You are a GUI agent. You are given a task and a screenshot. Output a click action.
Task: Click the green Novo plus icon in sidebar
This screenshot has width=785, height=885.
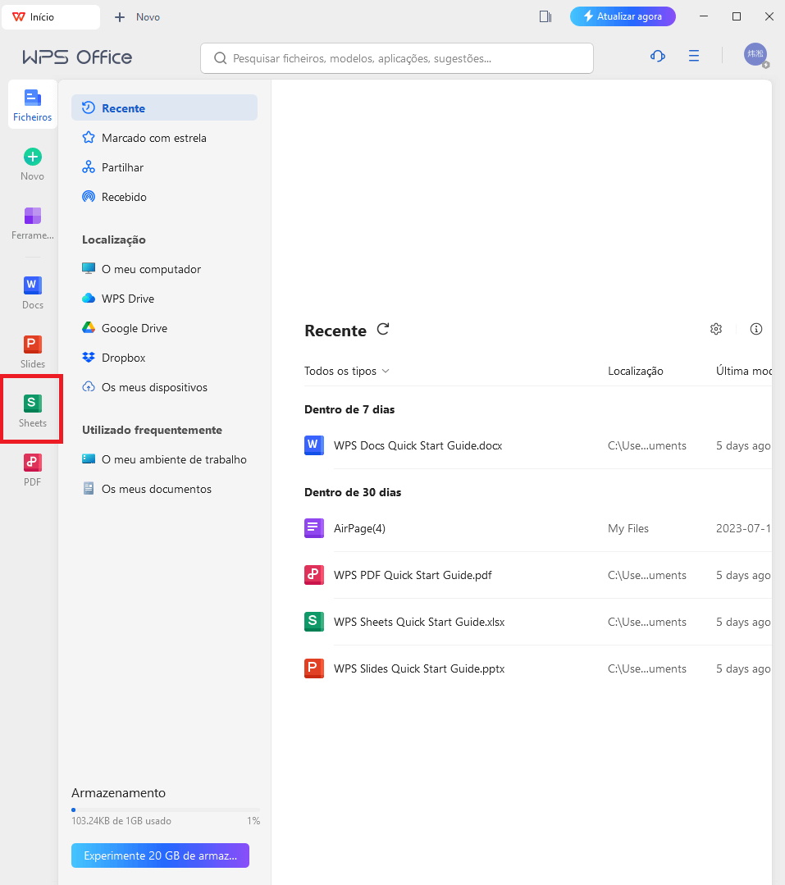[32, 157]
